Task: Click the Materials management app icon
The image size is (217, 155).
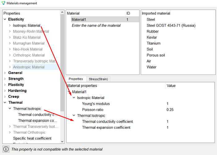Action: click(x=3, y=3)
